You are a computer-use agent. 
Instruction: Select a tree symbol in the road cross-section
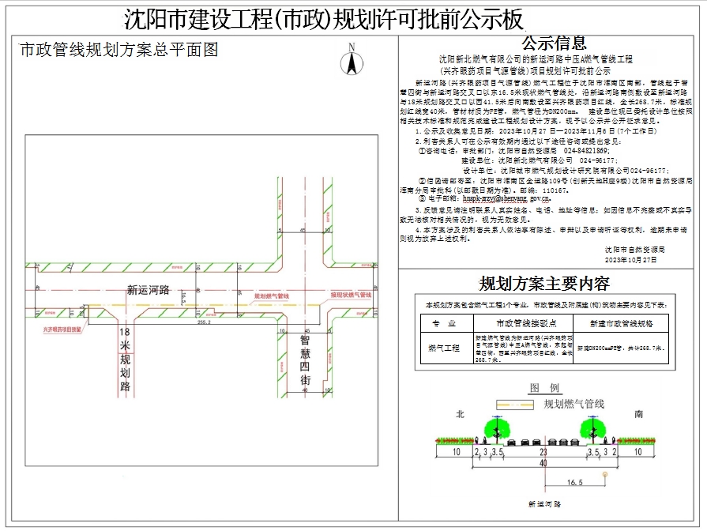(x=495, y=429)
